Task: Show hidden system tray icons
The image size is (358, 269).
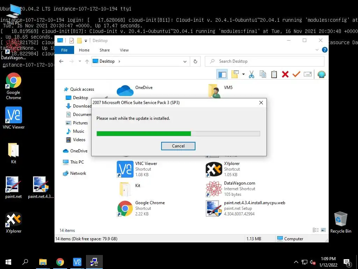Action: (296, 262)
